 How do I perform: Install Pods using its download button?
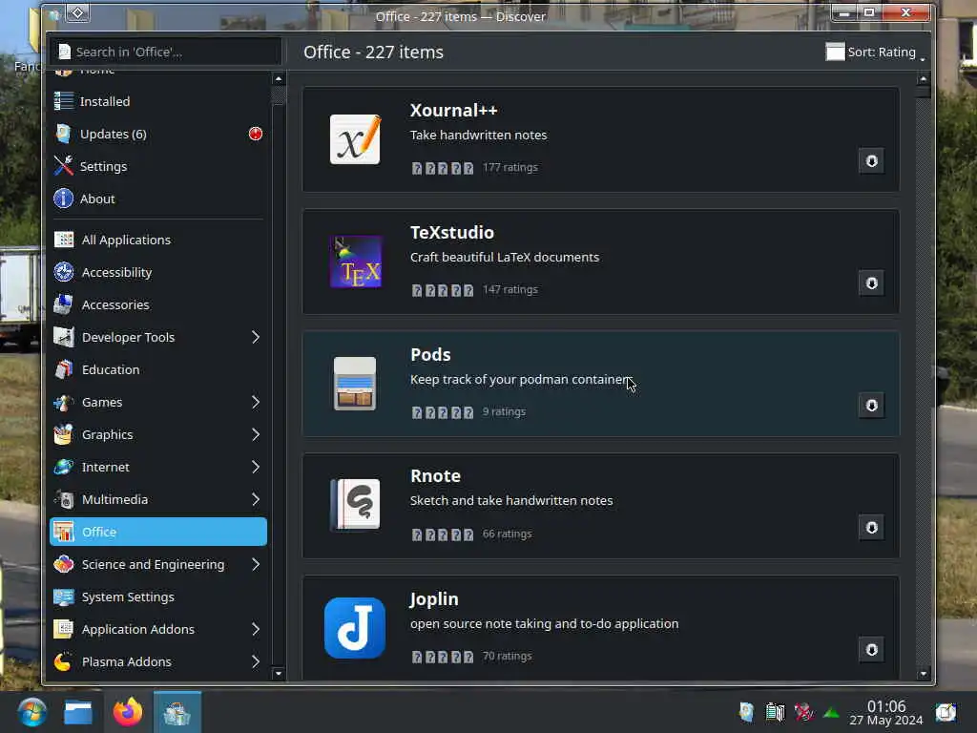[x=871, y=406]
